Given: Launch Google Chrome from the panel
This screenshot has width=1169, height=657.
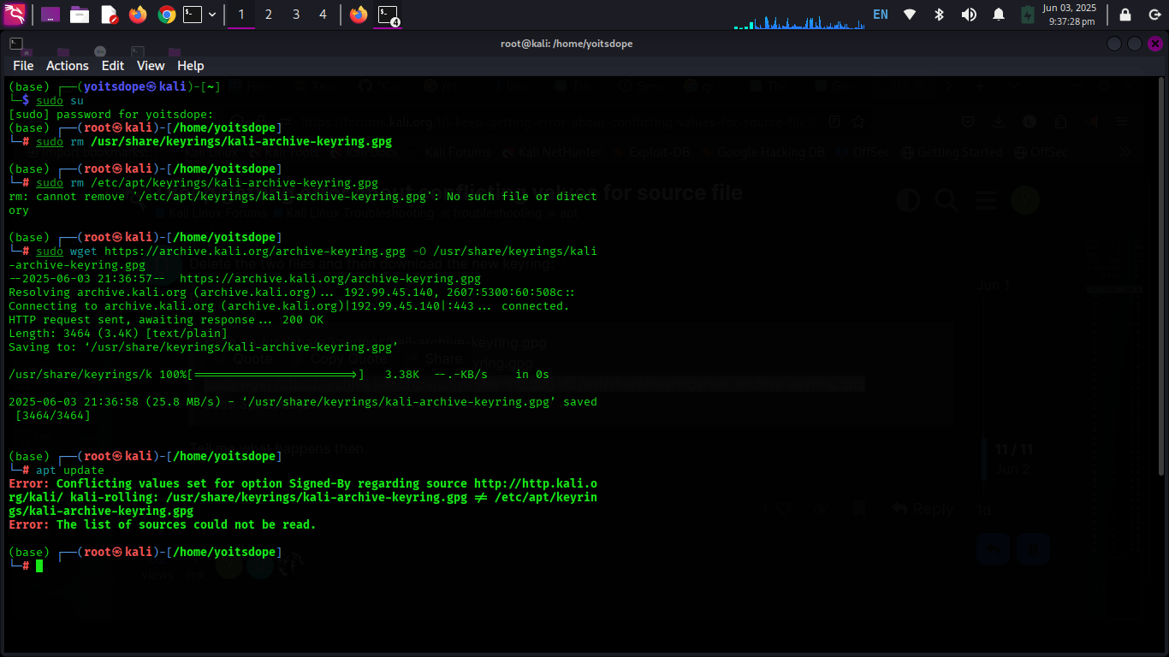Looking at the screenshot, I should pyautogui.click(x=167, y=15).
